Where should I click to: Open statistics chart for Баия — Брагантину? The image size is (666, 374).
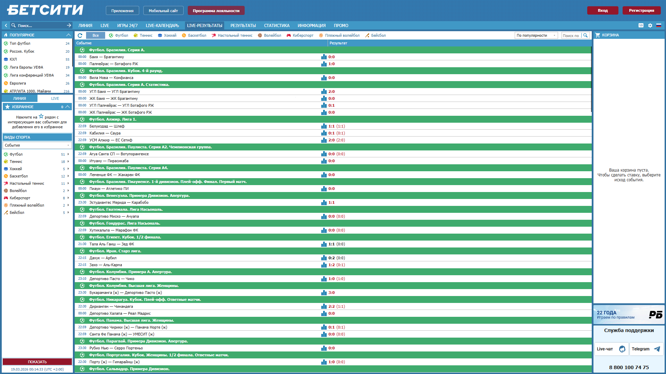click(x=324, y=57)
